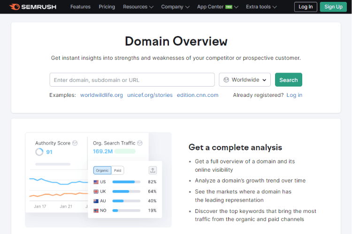Screen dimensions: 352x234
Task: Click the Log in link after 'Already registered?'
Action: click(x=294, y=95)
